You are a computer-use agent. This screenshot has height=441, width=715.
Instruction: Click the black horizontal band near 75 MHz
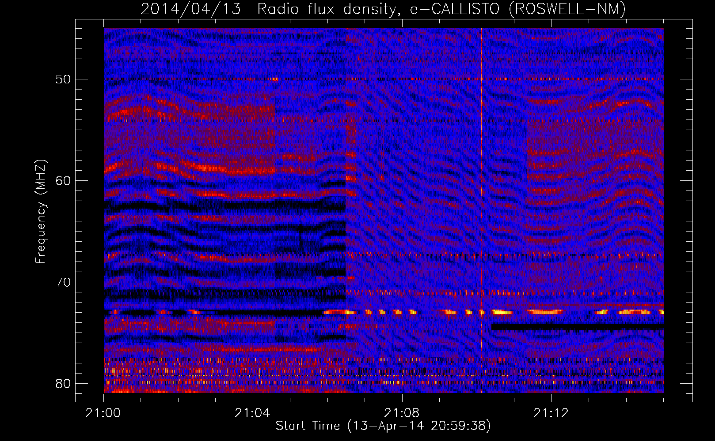click(577, 327)
